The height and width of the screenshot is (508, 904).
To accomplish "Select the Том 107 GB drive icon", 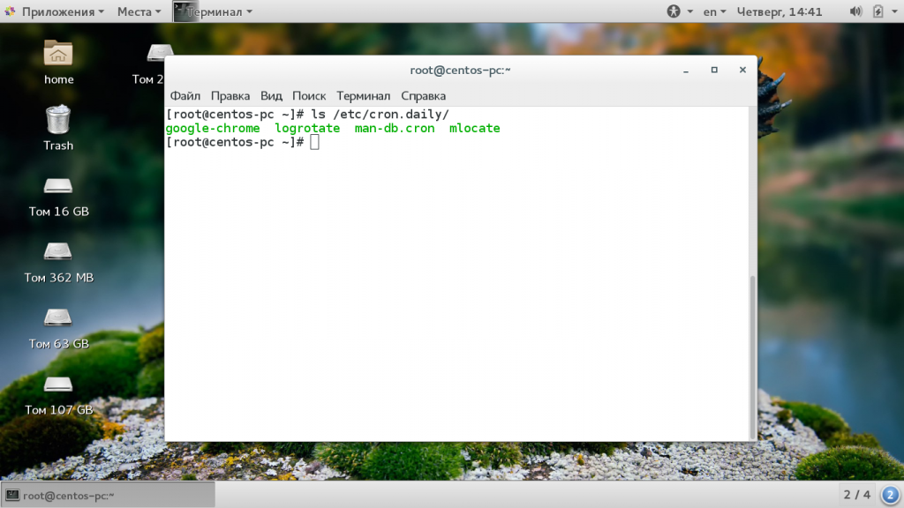I will (58, 385).
